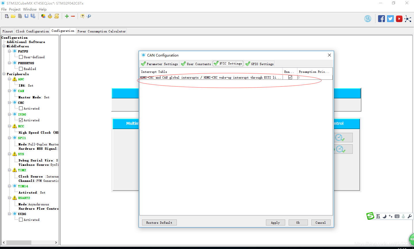Collapse the FREERTOS node expander

(x=9, y=63)
